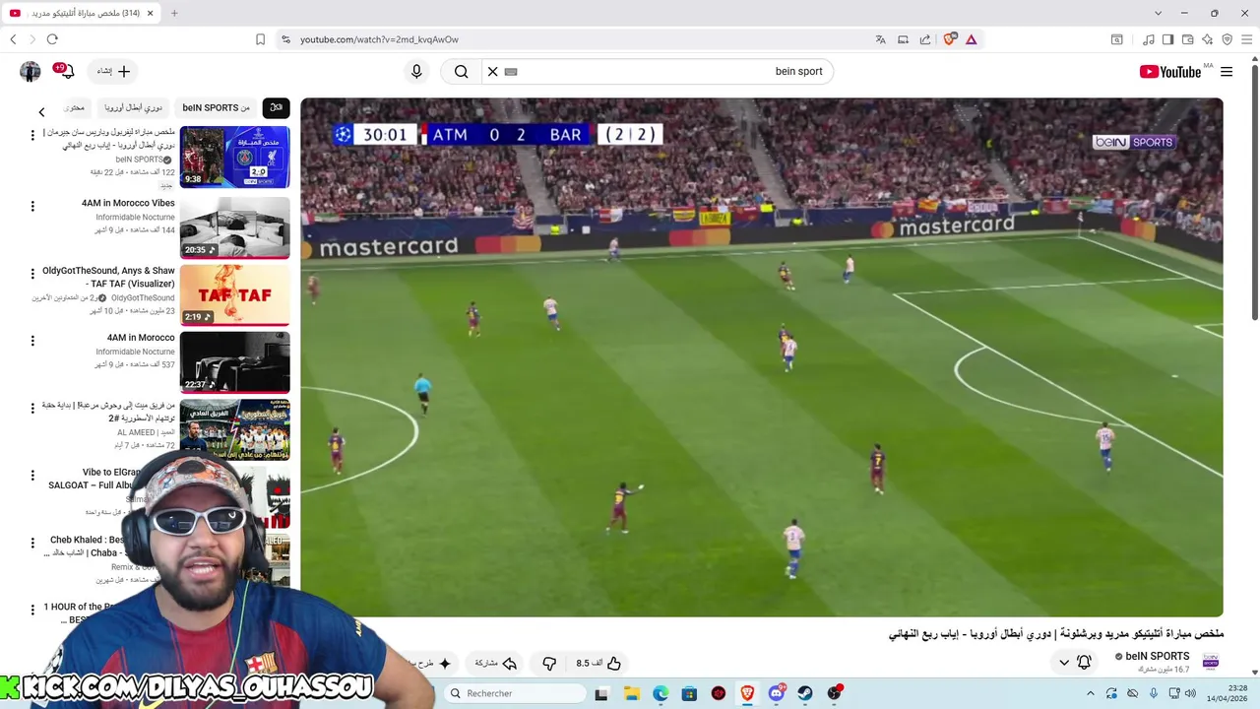Screen dimensions: 1260x709
Task: Click the translate page icon in address bar
Action: tap(880, 39)
